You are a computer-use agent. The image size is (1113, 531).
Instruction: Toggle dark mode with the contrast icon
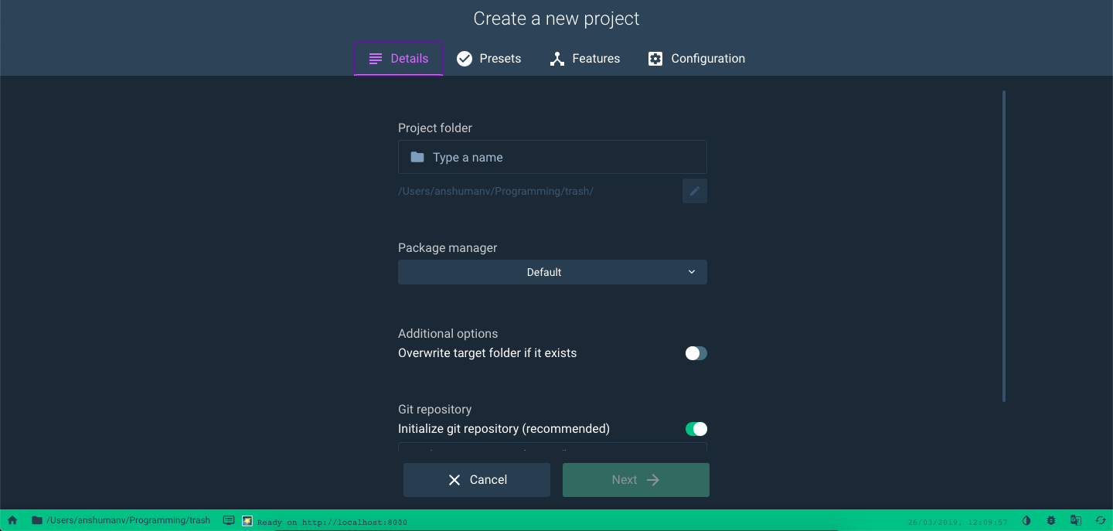pyautogui.click(x=1026, y=520)
